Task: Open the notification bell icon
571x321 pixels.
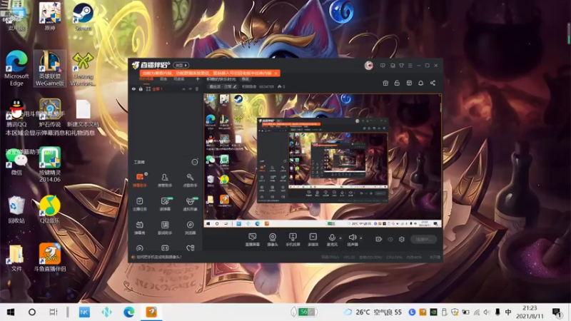Action: tap(420, 83)
